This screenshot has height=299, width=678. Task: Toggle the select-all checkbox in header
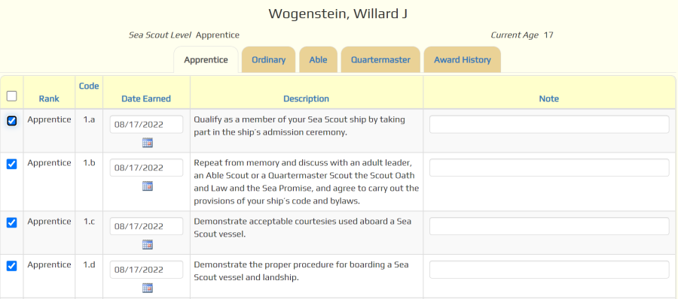pos(12,95)
